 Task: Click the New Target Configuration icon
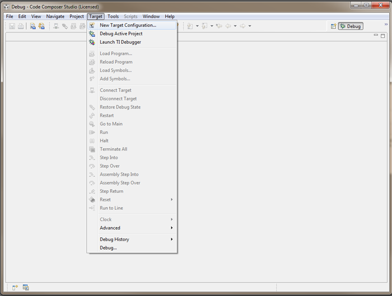click(x=92, y=25)
